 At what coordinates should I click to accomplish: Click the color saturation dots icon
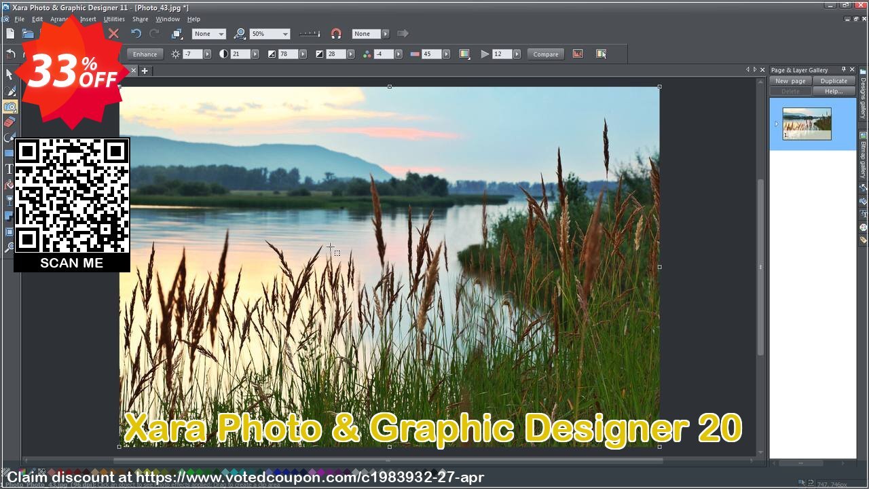[367, 54]
